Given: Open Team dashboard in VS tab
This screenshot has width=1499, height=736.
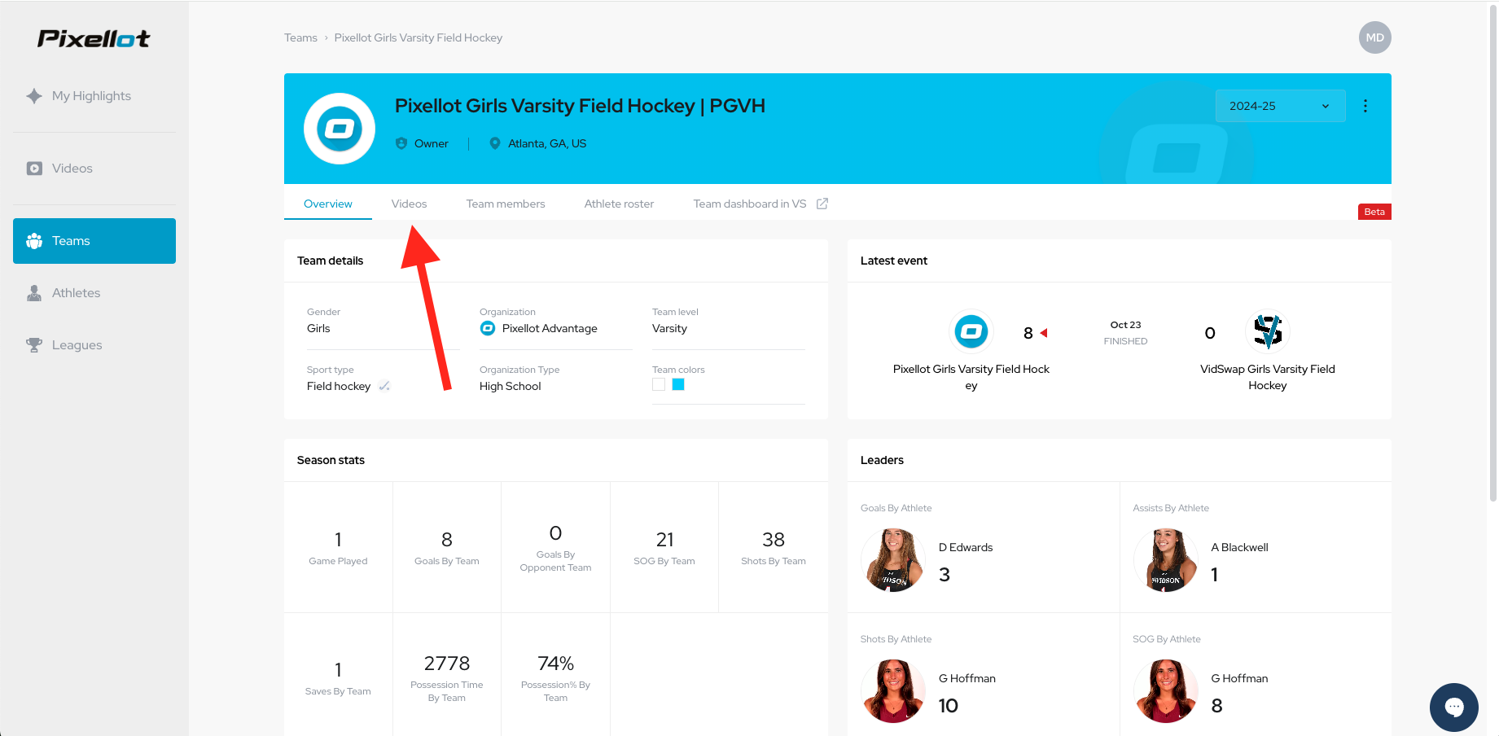Looking at the screenshot, I should tap(750, 204).
